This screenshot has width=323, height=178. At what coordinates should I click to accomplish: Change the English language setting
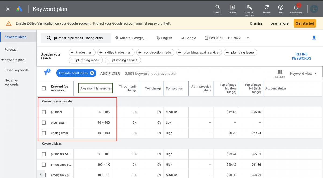tap(164, 38)
